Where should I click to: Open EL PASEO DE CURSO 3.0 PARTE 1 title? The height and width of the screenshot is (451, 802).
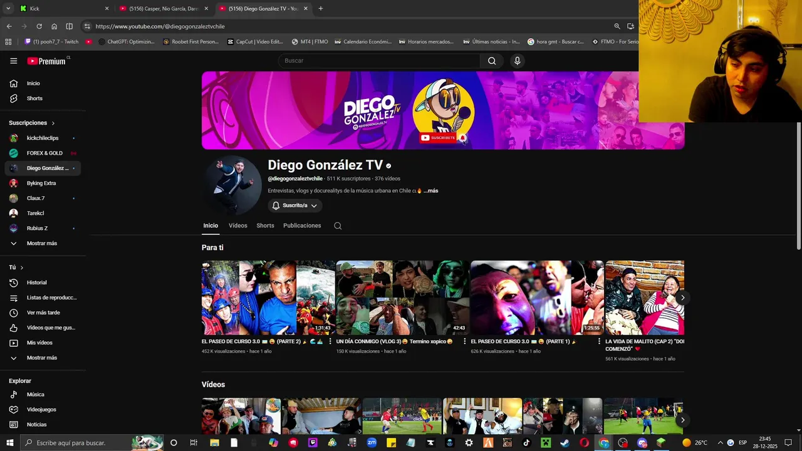[x=524, y=342]
